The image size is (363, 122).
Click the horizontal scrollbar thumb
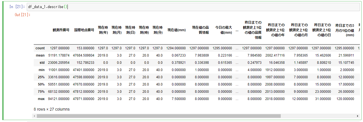158,116
